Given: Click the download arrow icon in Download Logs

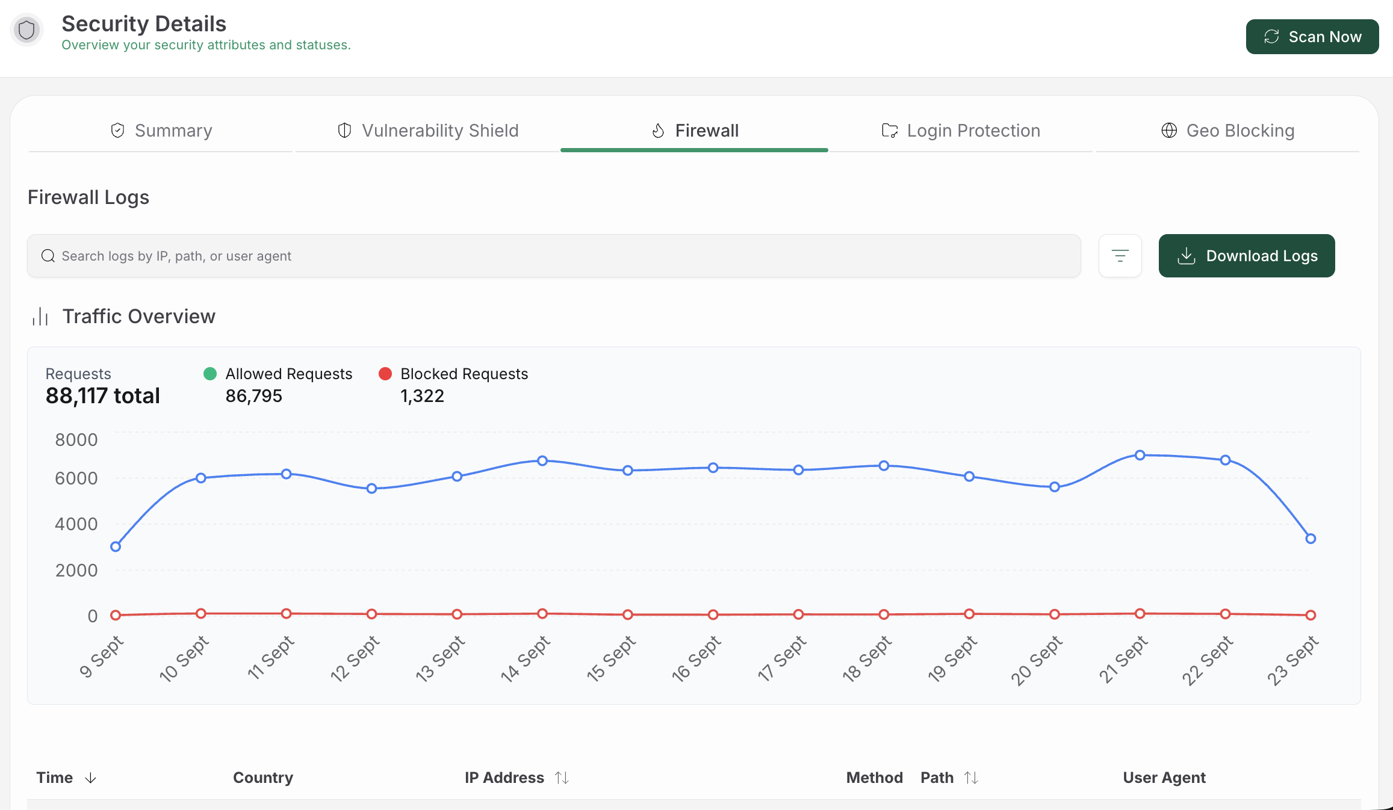Looking at the screenshot, I should (x=1186, y=256).
